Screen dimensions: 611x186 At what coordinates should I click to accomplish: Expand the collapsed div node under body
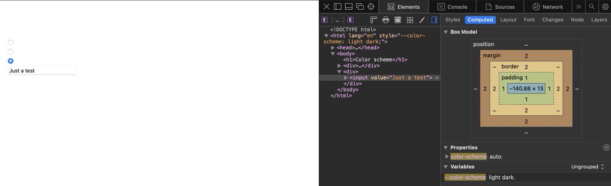tap(340, 66)
